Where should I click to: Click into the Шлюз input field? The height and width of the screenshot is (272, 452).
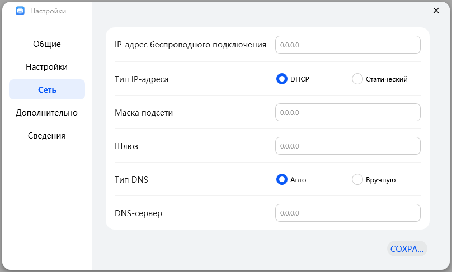pos(347,146)
